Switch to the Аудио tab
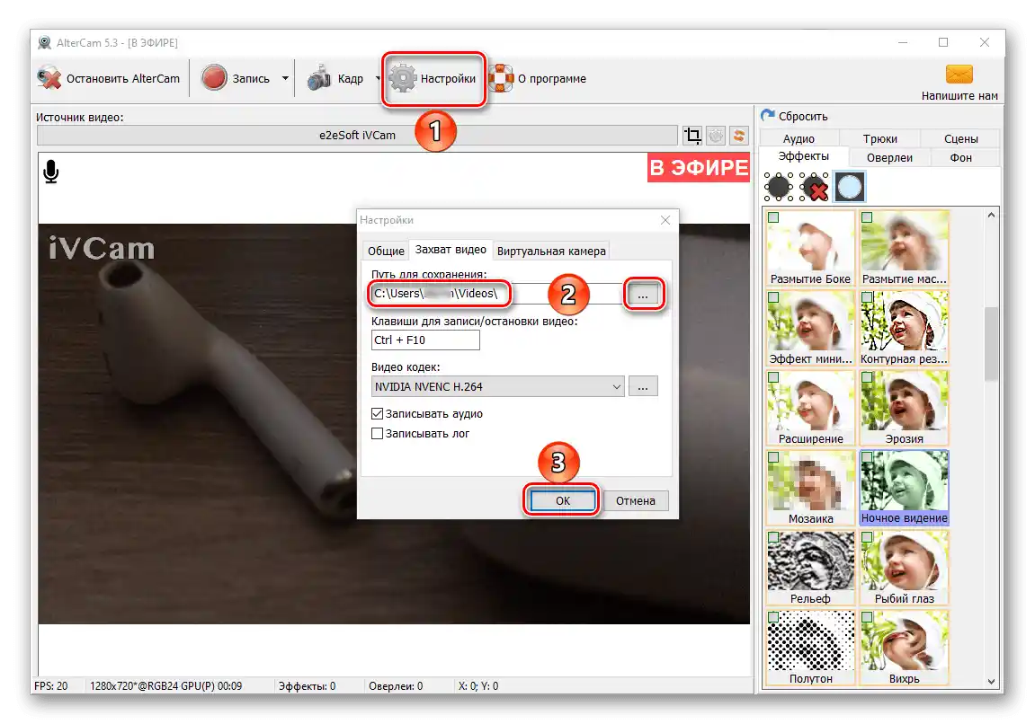The width and height of the screenshot is (1035, 724). pyautogui.click(x=799, y=138)
